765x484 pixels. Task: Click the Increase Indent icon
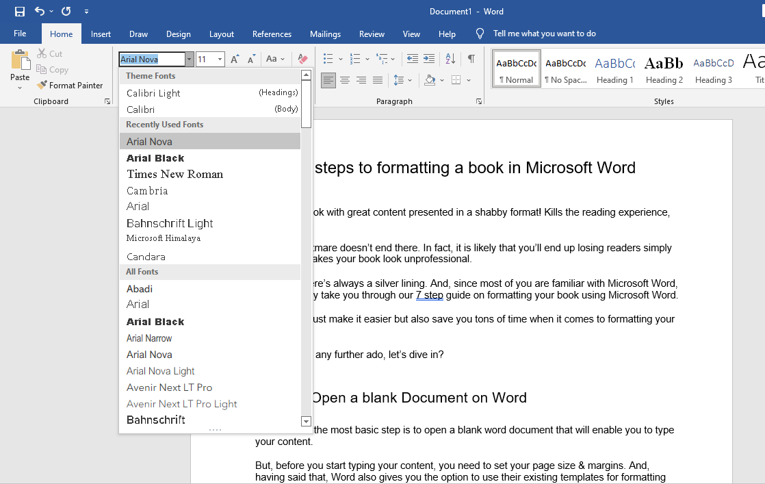429,59
